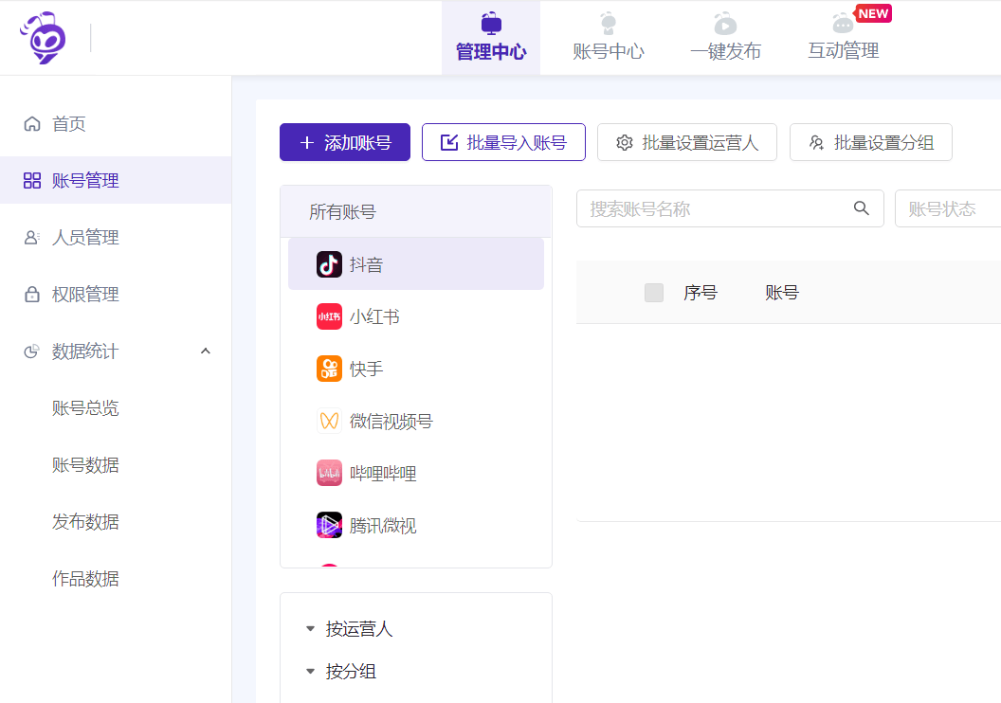The height and width of the screenshot is (703, 1001).
Task: Click the 批量导入账号 button
Action: click(503, 142)
